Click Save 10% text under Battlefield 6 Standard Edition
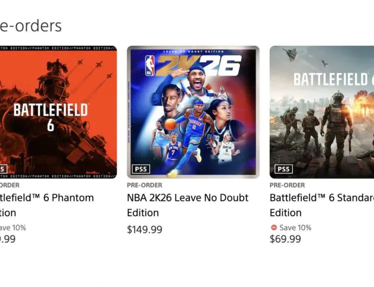Image resolution: width=374 pixels, height=287 pixels. (295, 228)
